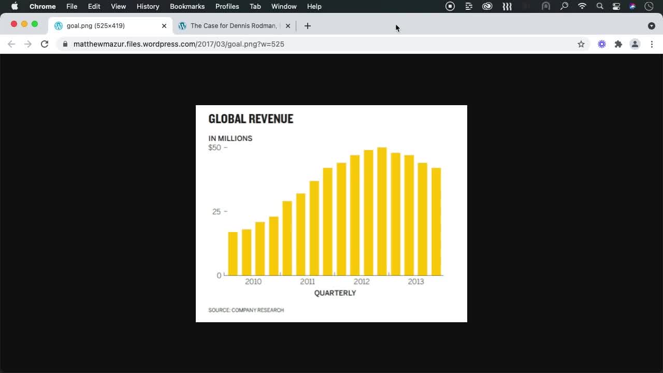Image resolution: width=663 pixels, height=373 pixels.
Task: Open macOS Control Center
Action: pos(616,6)
